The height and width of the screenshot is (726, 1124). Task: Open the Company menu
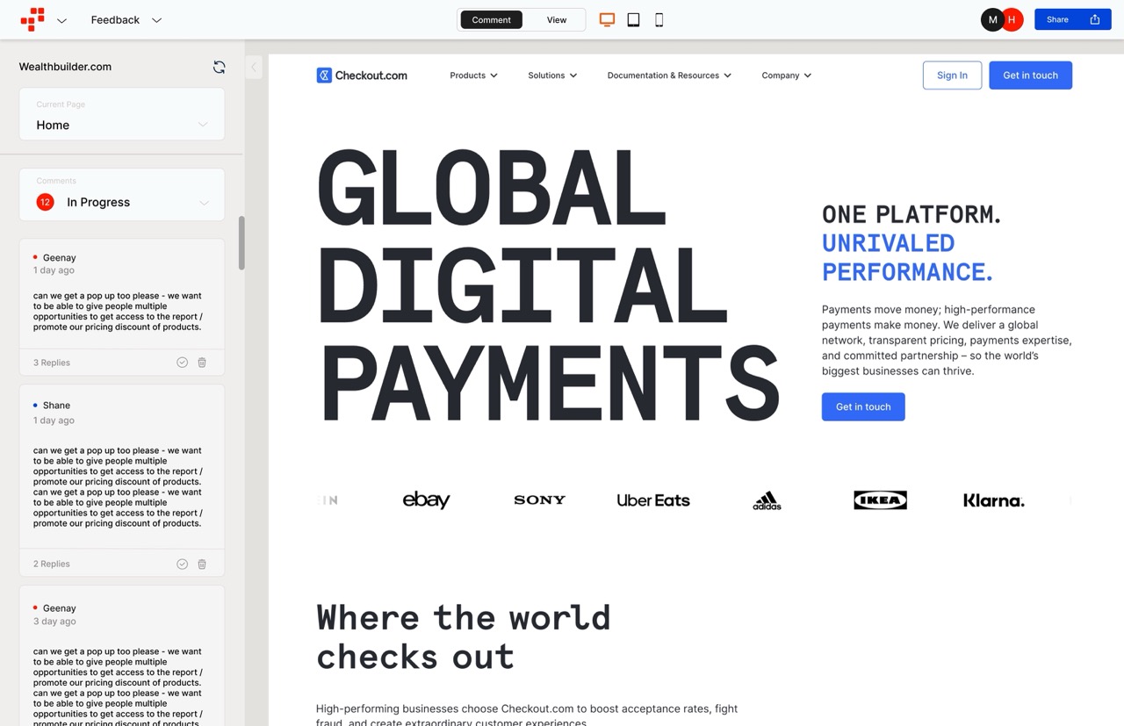click(786, 75)
